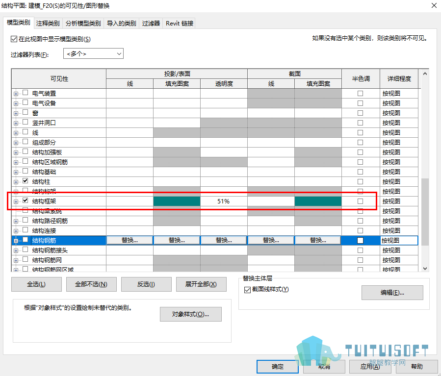Open the Revit 链接 tab
This screenshot has height=376, width=441.
(180, 24)
